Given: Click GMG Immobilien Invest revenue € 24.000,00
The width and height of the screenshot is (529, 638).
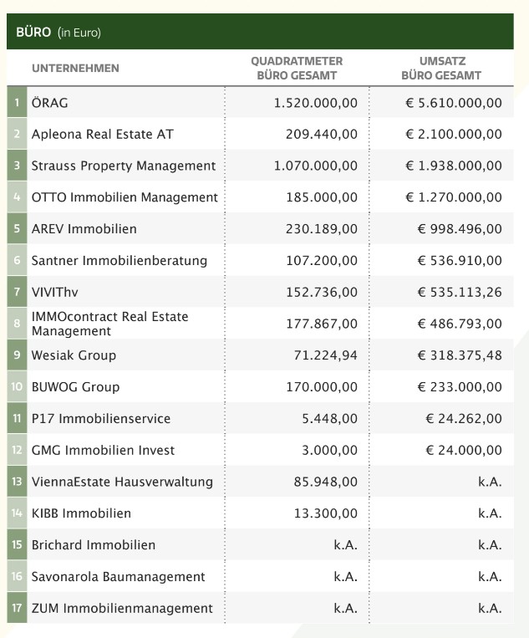Looking at the screenshot, I should pyautogui.click(x=463, y=450).
